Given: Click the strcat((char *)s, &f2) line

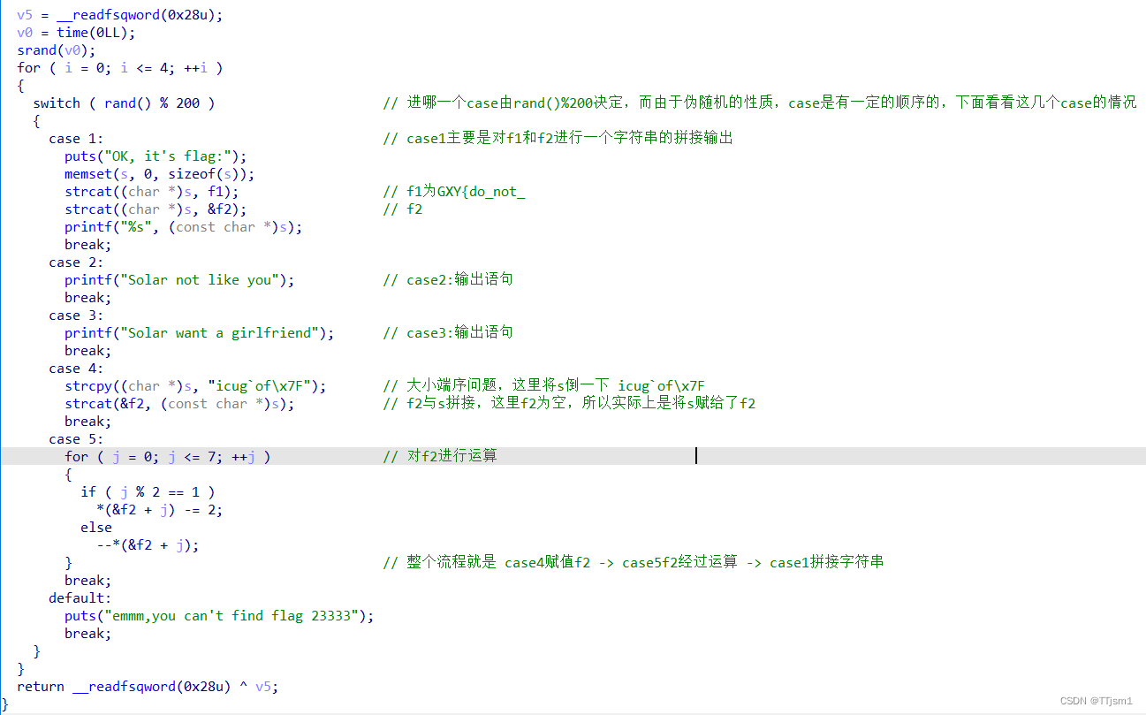Looking at the screenshot, I should point(156,209).
